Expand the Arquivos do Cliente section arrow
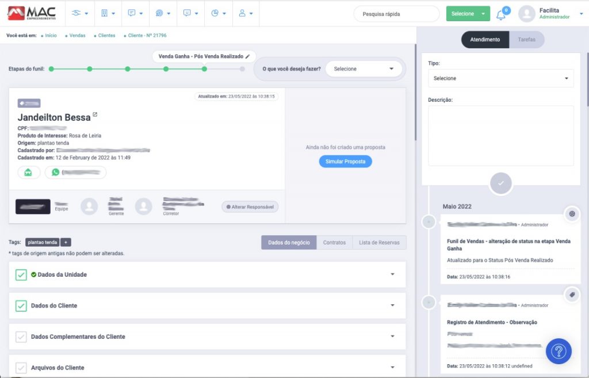 tap(392, 368)
